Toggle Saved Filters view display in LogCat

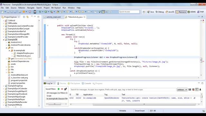click(x=197, y=90)
